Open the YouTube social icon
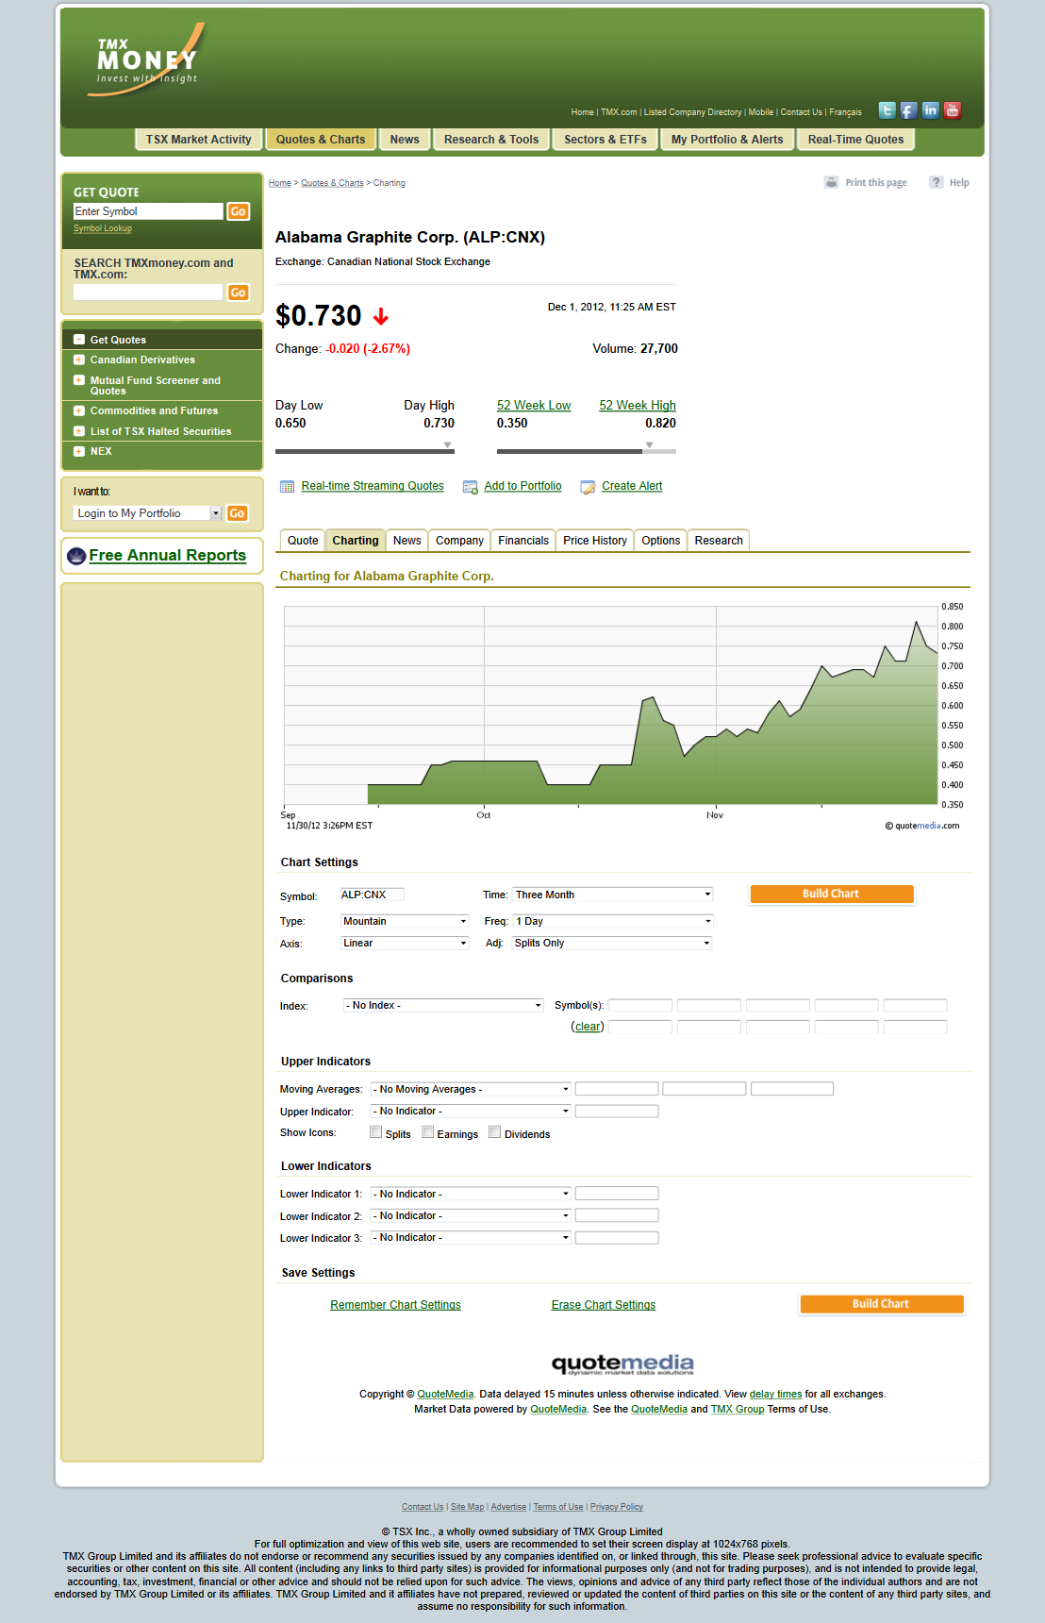The width and height of the screenshot is (1045, 1623). tap(953, 110)
